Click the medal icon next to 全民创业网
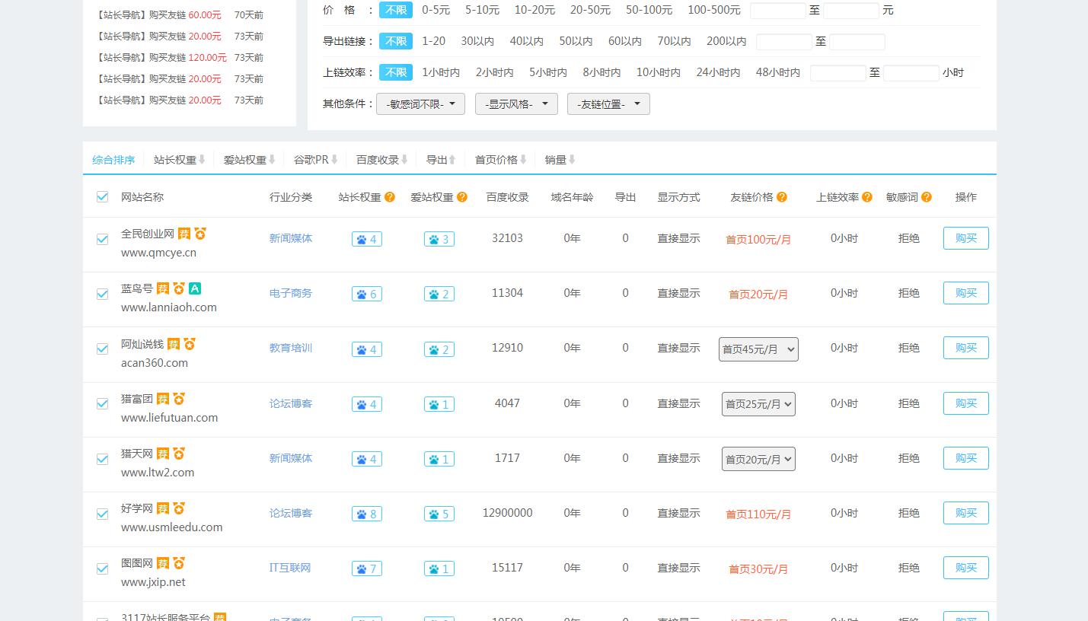 pyautogui.click(x=199, y=234)
